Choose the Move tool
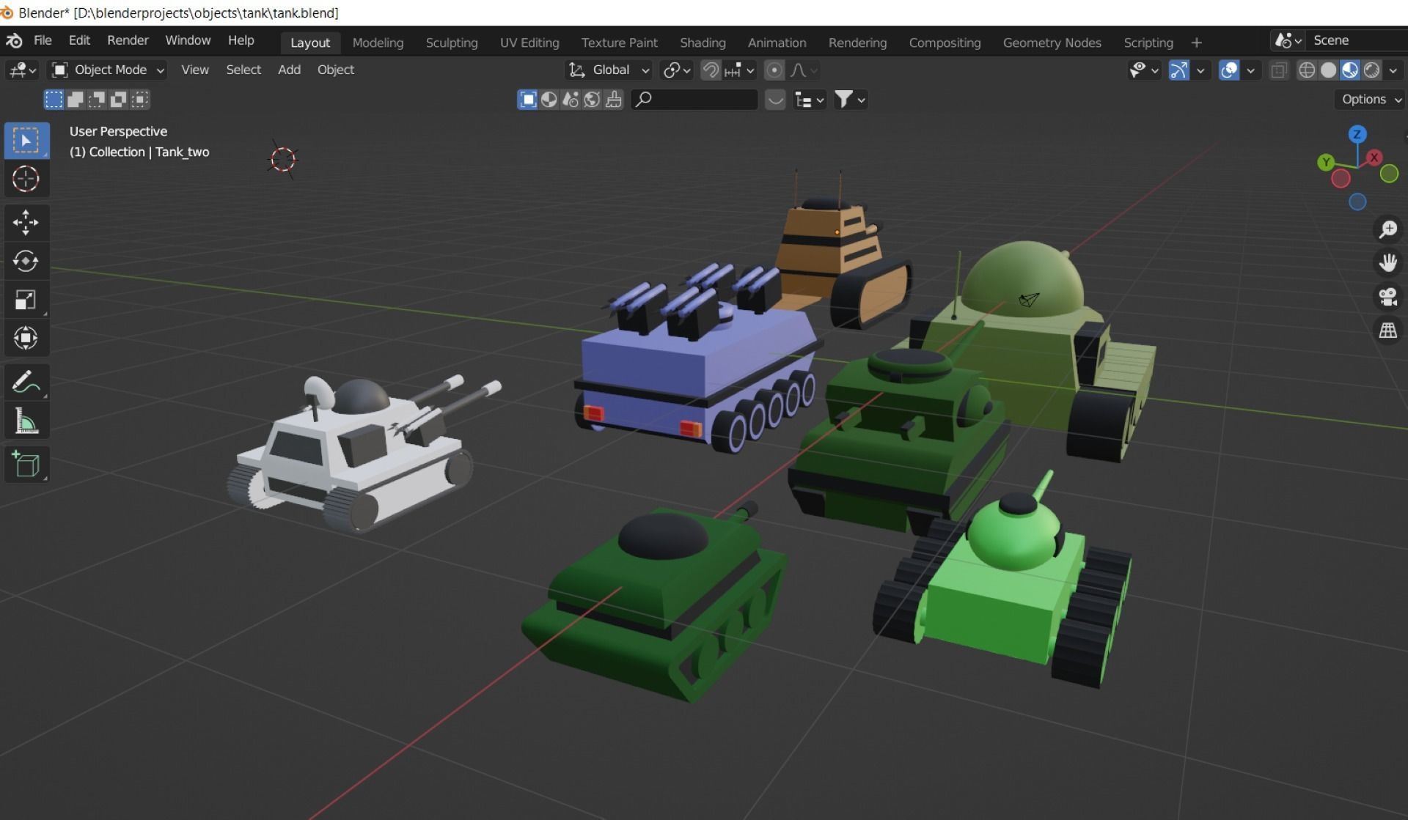 [26, 223]
